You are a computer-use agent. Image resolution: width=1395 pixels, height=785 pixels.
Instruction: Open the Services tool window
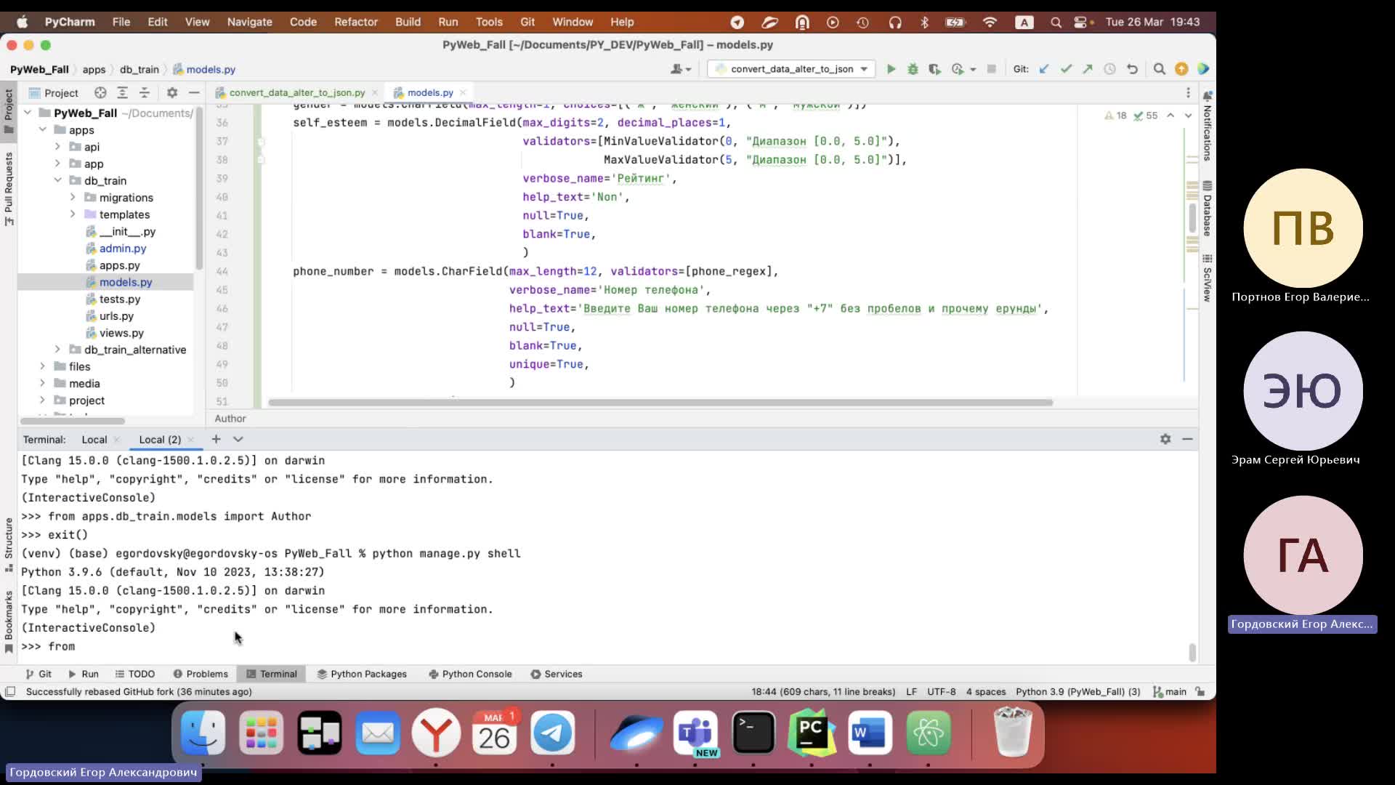(x=557, y=674)
